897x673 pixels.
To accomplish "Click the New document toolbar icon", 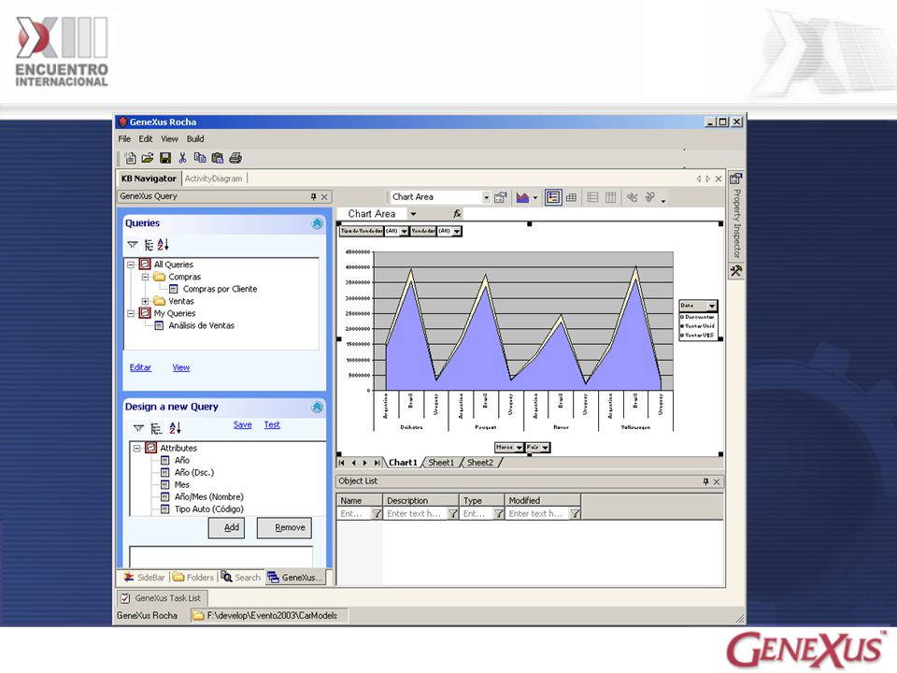I will (x=131, y=158).
